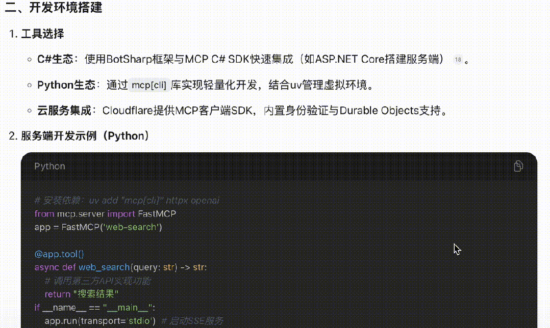The height and width of the screenshot is (328, 550).
Task: Copy the Python code block
Action: click(x=518, y=166)
